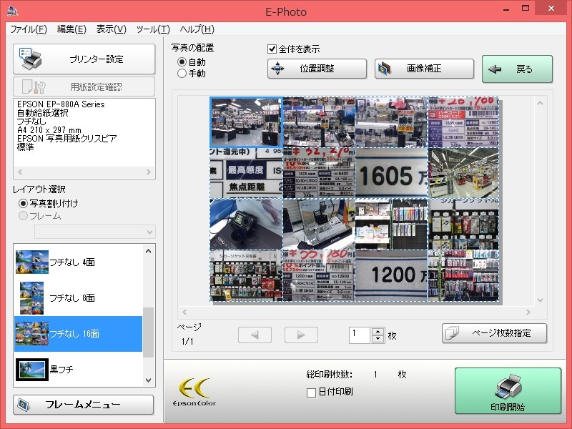Open ページ枚数指定 page count settings
Viewport: 572px width, 429px height.
click(494, 333)
